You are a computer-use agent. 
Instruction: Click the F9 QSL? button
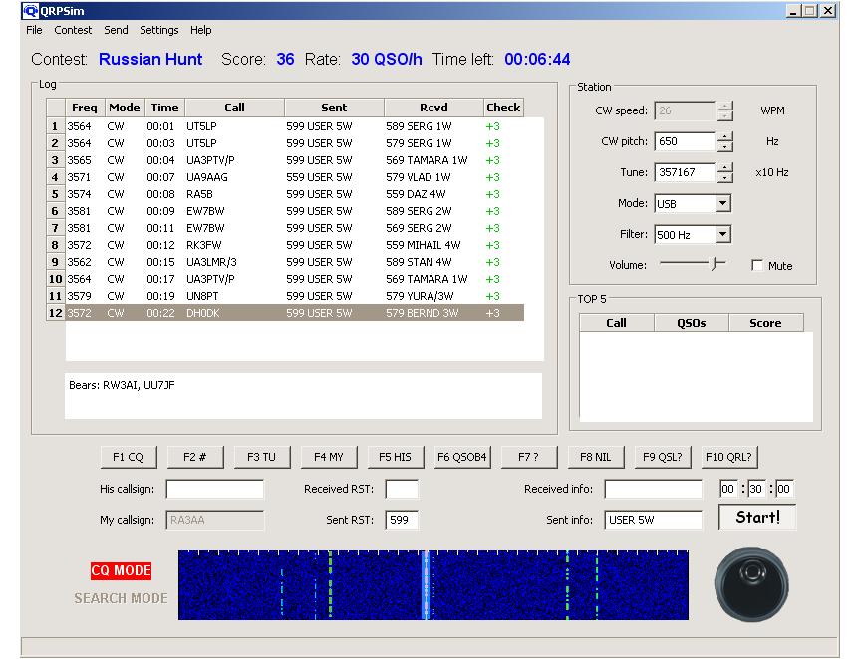tap(662, 457)
